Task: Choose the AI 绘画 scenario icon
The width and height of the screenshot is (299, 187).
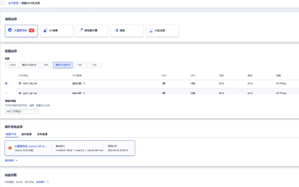Action: [45, 30]
